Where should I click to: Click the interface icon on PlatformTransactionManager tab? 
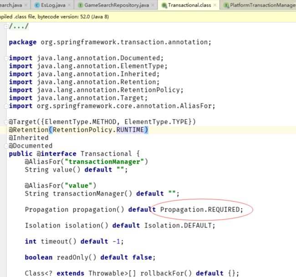pos(226,5)
